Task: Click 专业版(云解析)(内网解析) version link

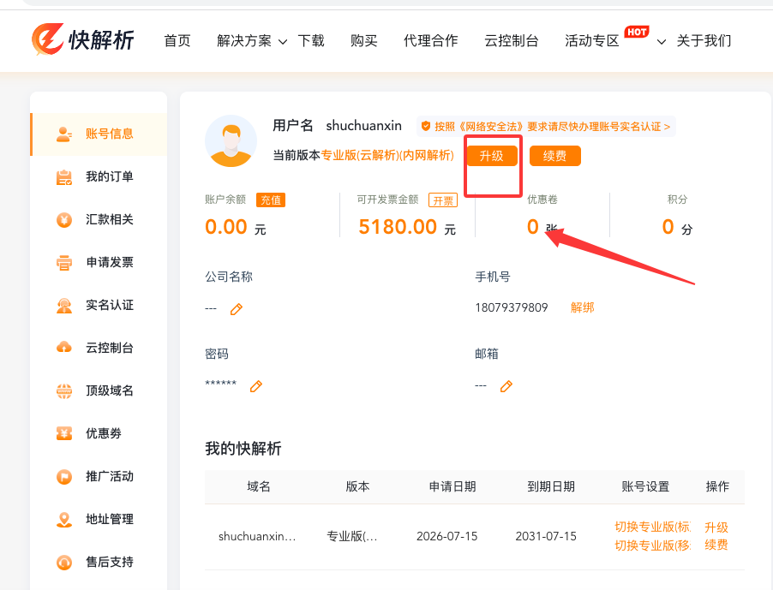Action: click(387, 156)
